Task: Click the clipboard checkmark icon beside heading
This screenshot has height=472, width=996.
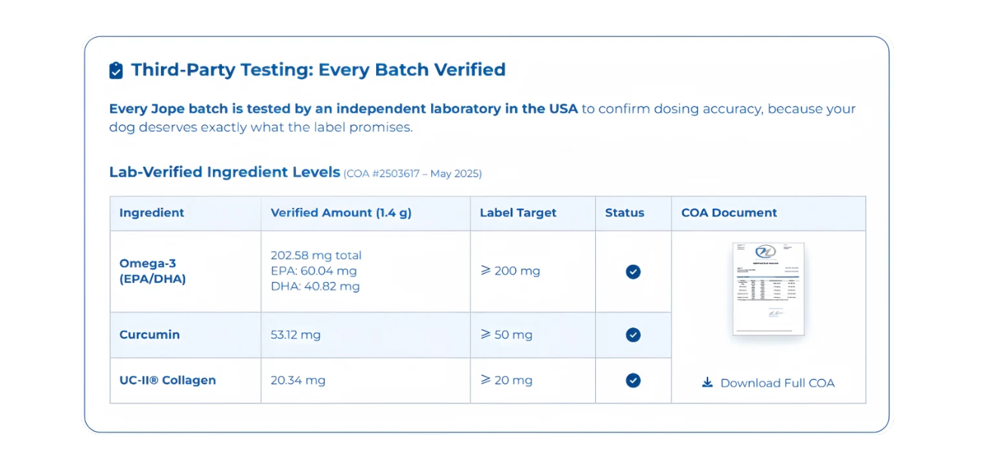Action: [x=116, y=71]
